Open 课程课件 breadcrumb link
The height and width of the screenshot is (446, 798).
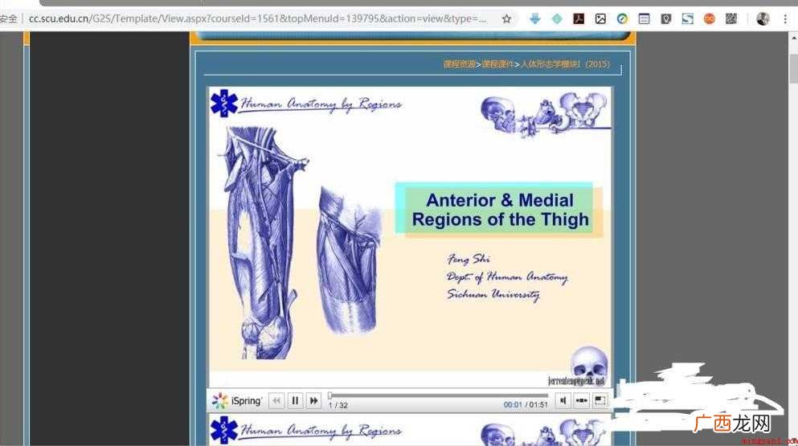pos(497,64)
